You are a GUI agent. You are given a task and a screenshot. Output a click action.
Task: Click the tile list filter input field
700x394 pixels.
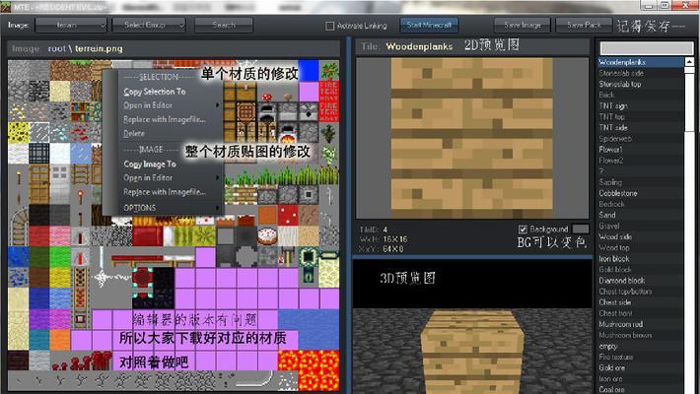(647, 48)
